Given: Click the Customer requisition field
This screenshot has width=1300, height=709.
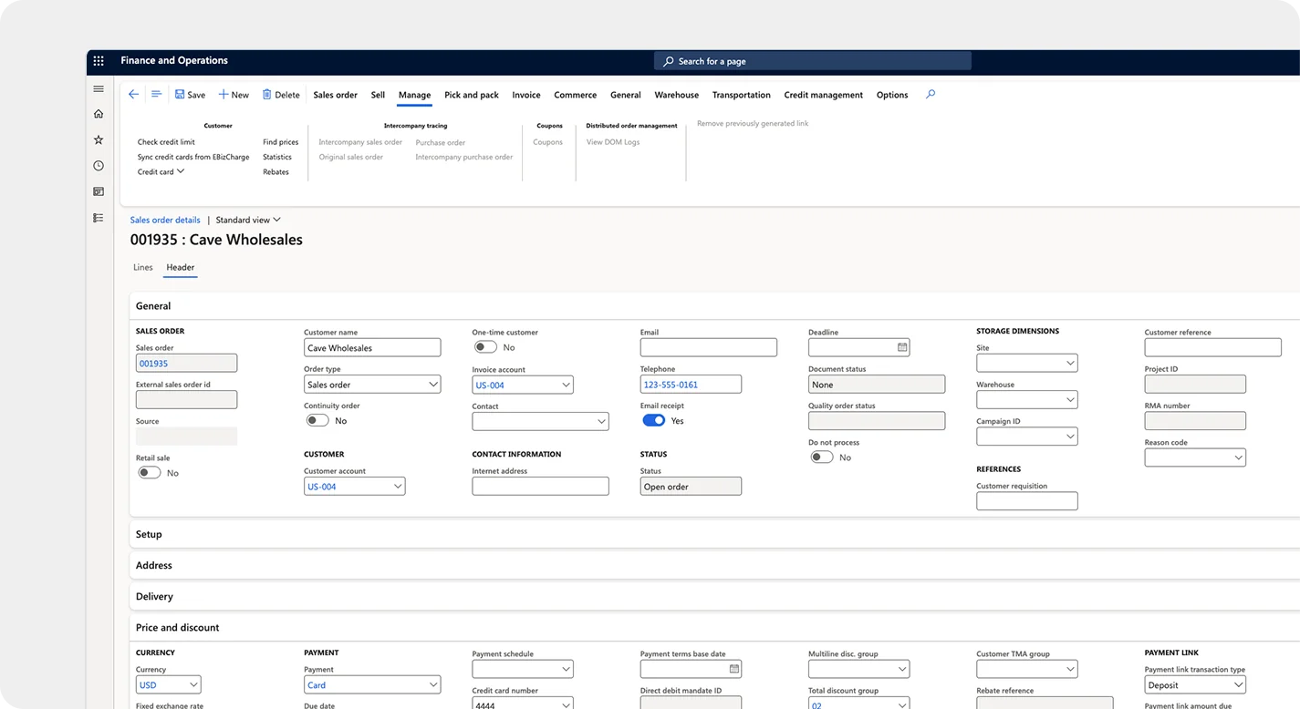Looking at the screenshot, I should click(1027, 501).
